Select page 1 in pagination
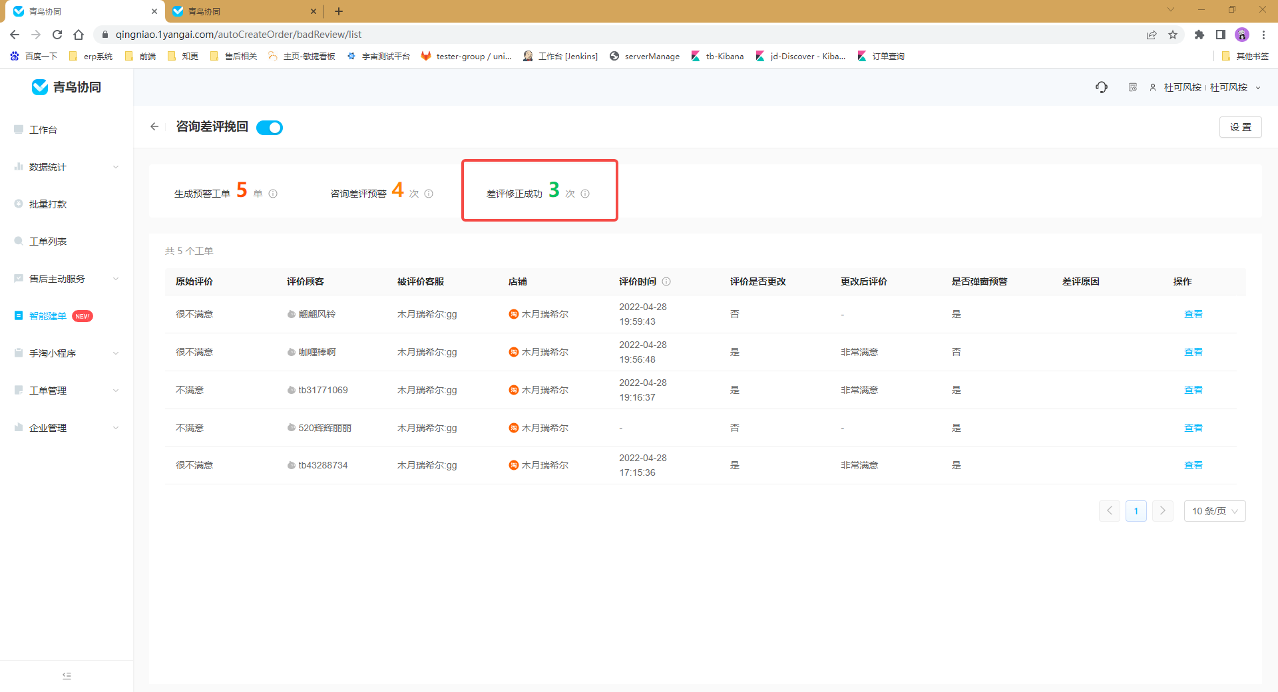Screen dimensions: 1278x692 coord(1136,511)
